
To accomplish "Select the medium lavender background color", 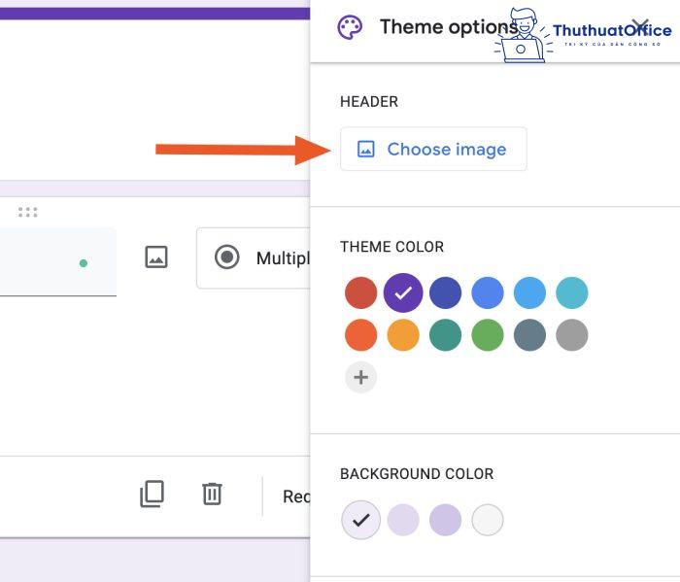I will 445,520.
